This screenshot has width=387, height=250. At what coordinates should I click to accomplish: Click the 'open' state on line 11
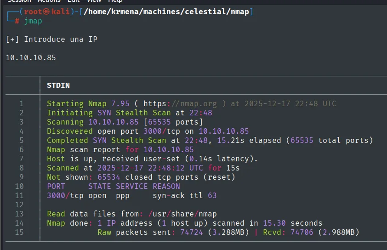click(97, 196)
